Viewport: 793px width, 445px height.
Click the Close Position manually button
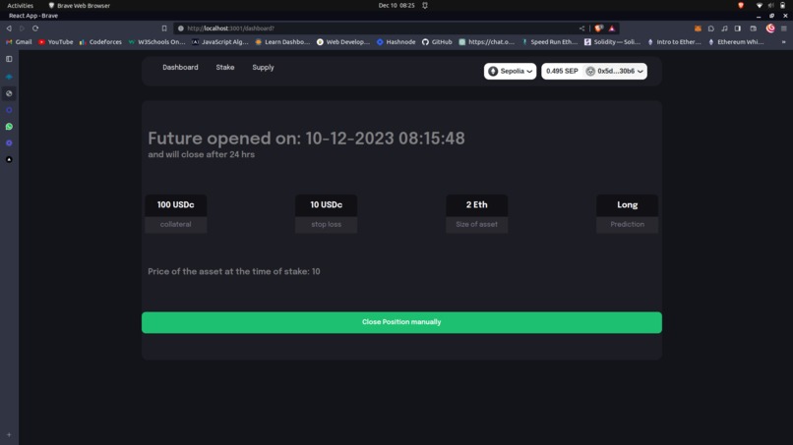point(401,322)
